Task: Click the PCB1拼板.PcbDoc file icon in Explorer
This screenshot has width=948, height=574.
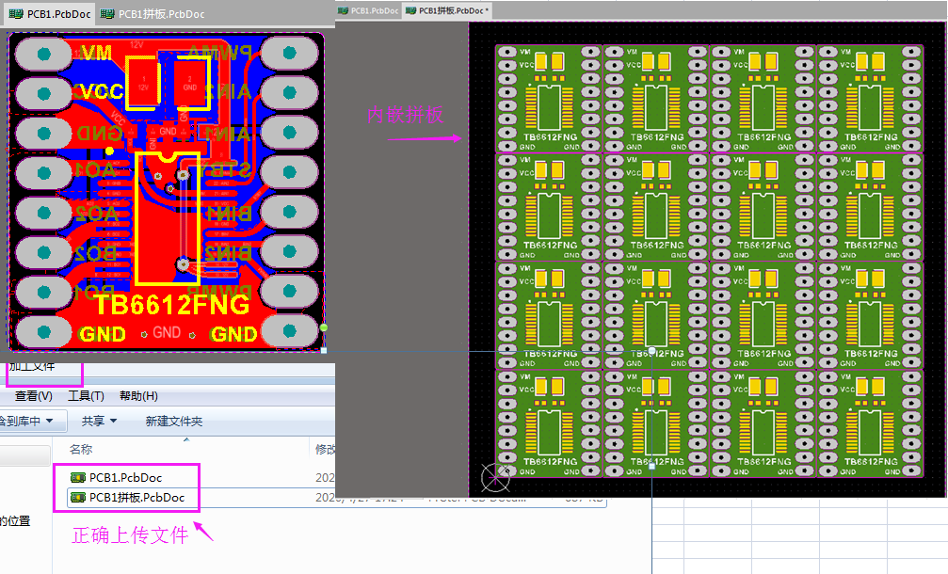Action: [78, 497]
